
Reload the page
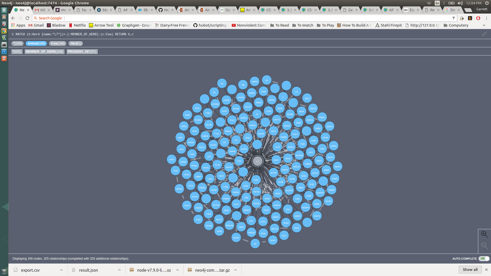(x=27, y=18)
